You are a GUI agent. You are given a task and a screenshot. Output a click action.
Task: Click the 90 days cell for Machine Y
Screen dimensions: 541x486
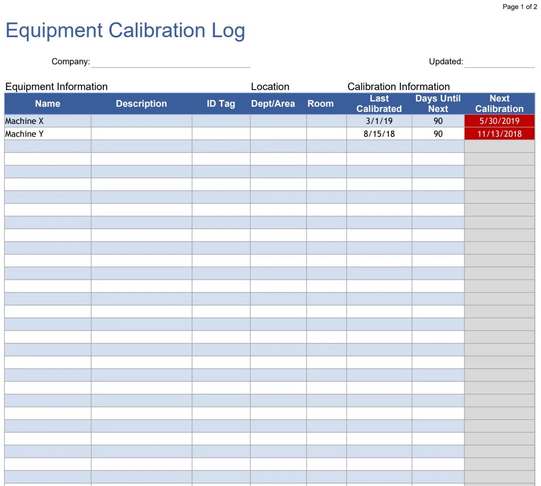[x=438, y=134]
